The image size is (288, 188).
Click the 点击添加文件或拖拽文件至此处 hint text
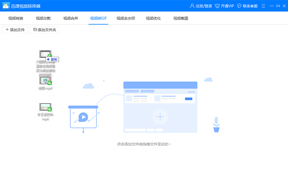144,144
